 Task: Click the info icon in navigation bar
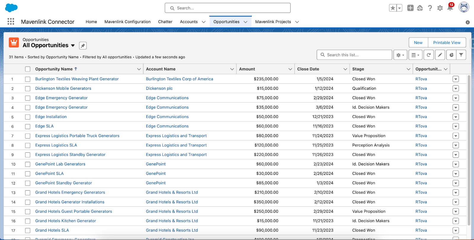[467, 22]
